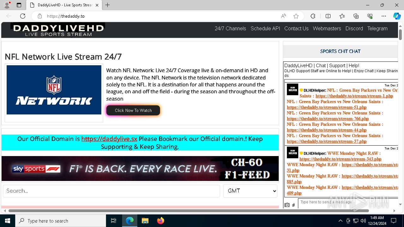
Task: Open the Discord link in navbar
Action: [354, 28]
